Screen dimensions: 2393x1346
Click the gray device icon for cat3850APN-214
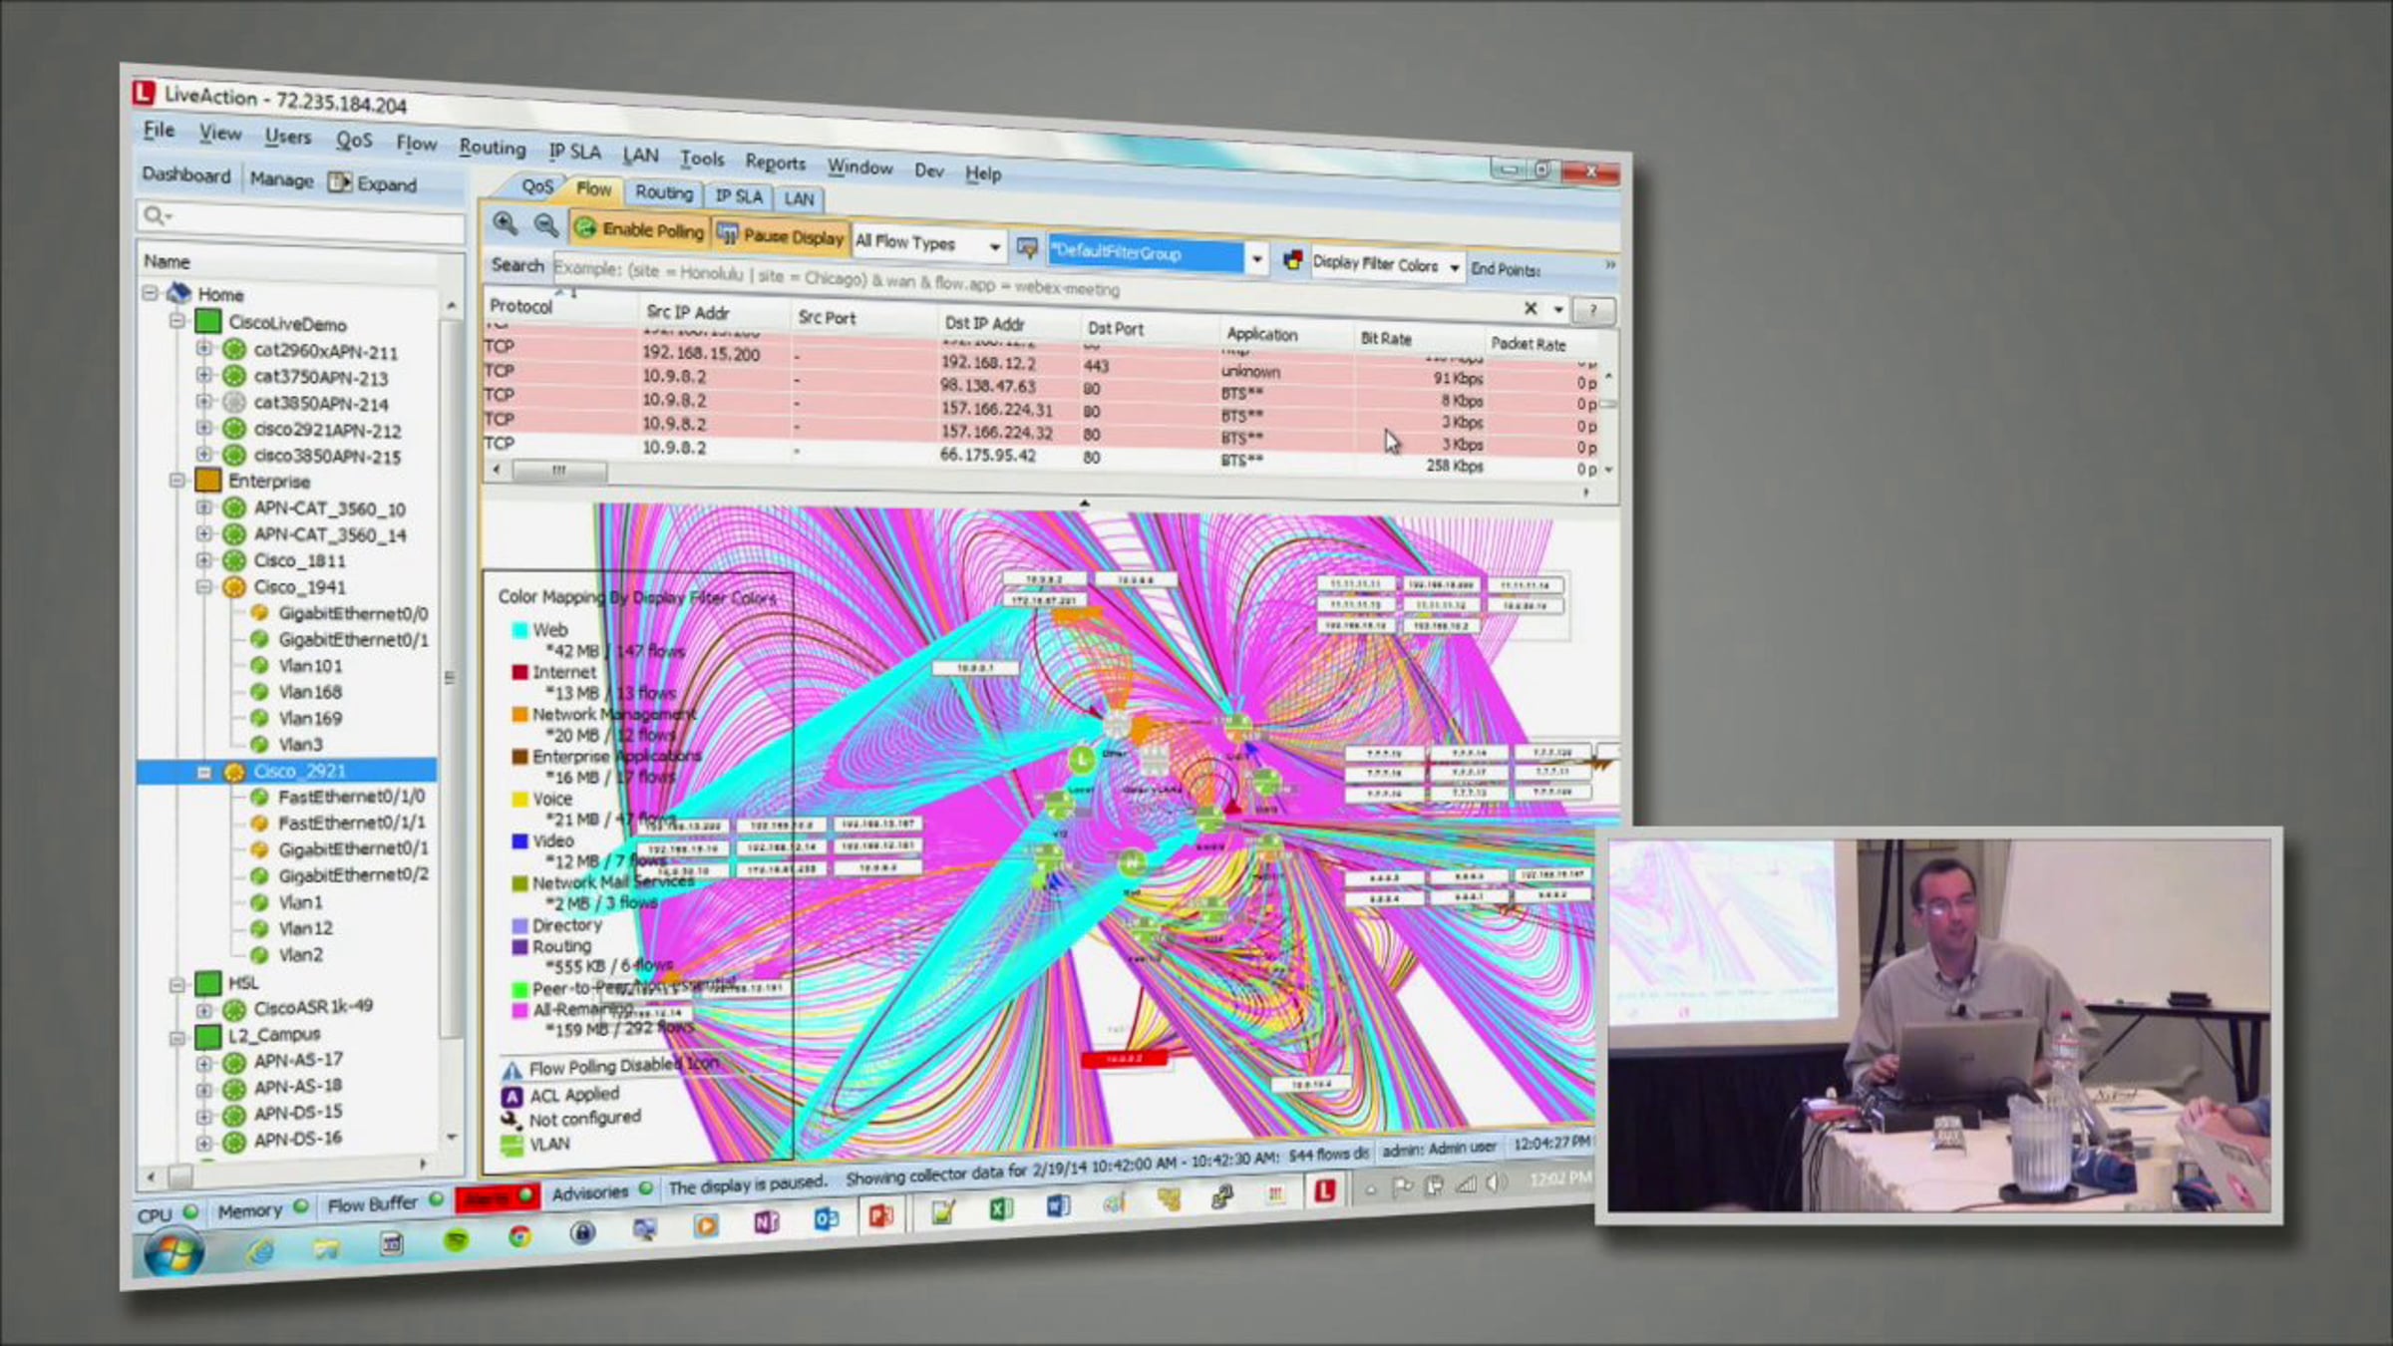[234, 403]
